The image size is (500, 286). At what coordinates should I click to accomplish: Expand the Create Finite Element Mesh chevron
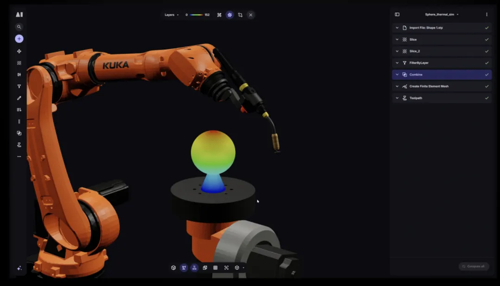tap(397, 86)
